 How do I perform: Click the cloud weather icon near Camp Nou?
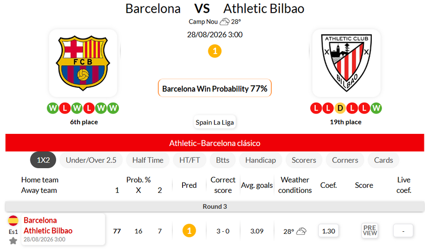pos(225,22)
